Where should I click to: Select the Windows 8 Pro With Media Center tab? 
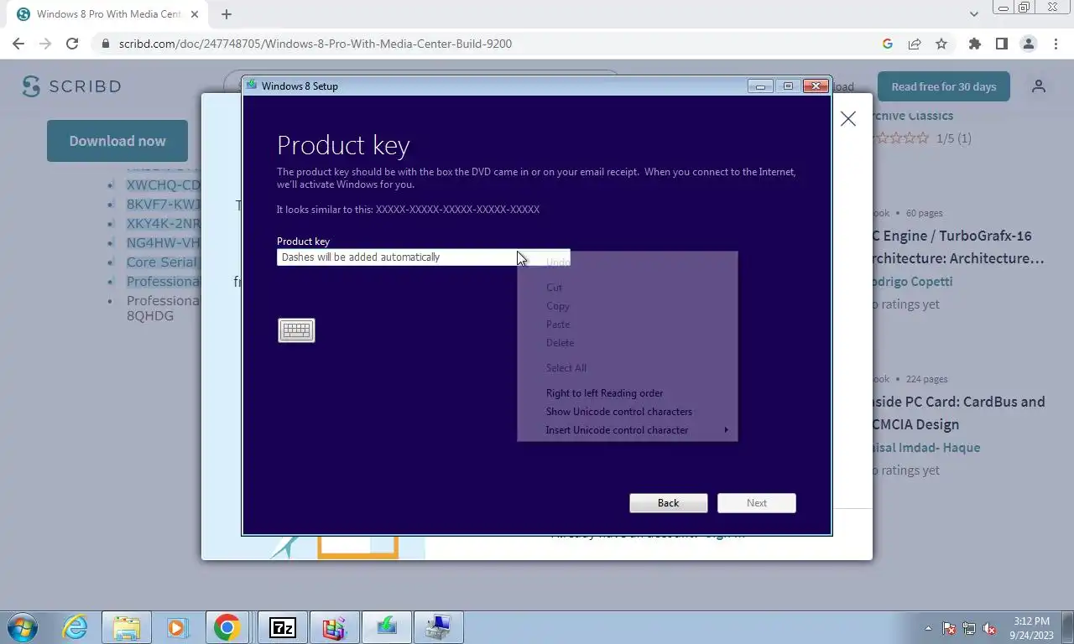pyautogui.click(x=109, y=14)
